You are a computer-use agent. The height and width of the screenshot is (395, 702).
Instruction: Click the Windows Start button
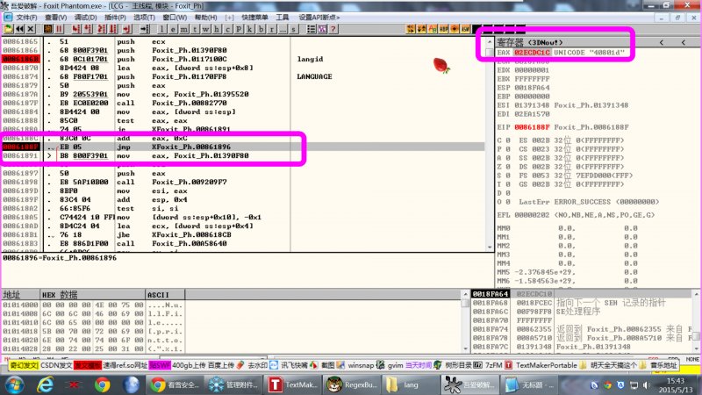point(14,384)
